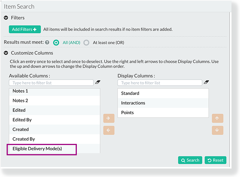
Task: Collapse the Customize Columns section
Action: (x=6, y=53)
